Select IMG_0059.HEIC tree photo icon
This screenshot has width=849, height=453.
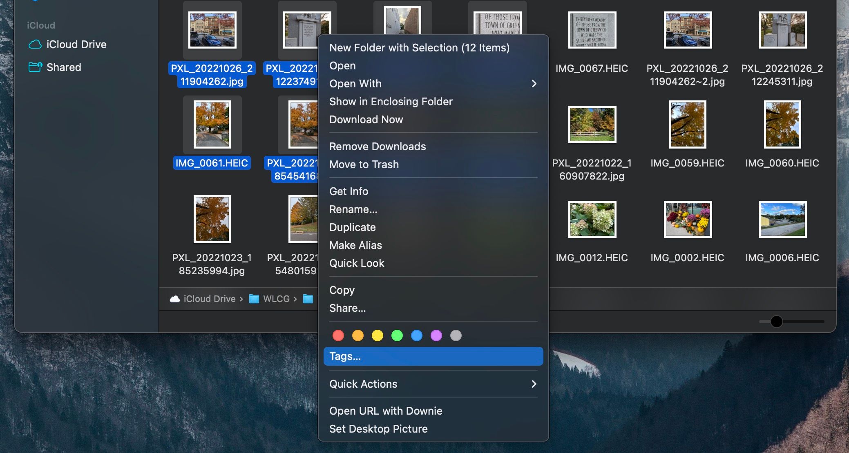coord(687,124)
